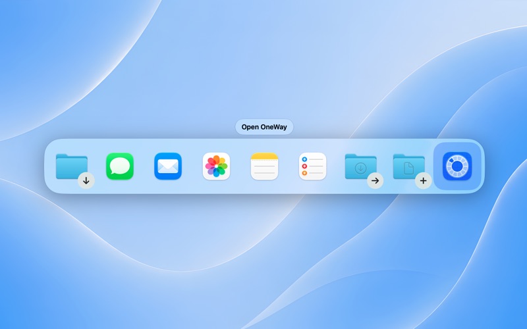527x329 pixels.
Task: Launch the Messages app icon
Action: tap(120, 166)
